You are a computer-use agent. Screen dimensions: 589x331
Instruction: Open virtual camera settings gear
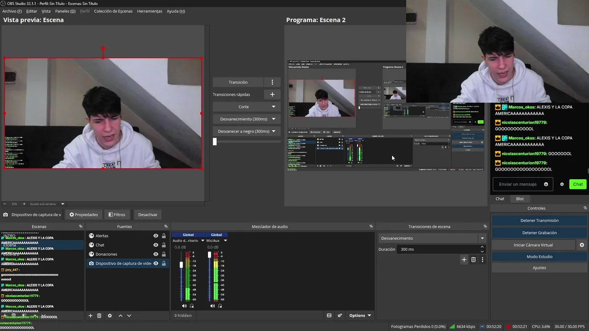tap(582, 245)
